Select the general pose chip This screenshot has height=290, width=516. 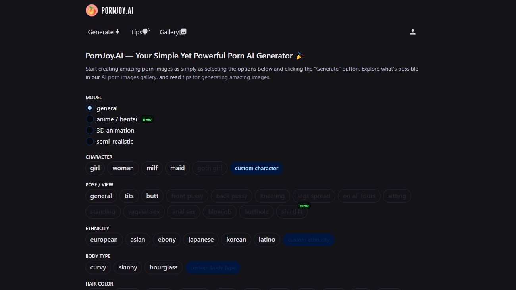pos(101,196)
